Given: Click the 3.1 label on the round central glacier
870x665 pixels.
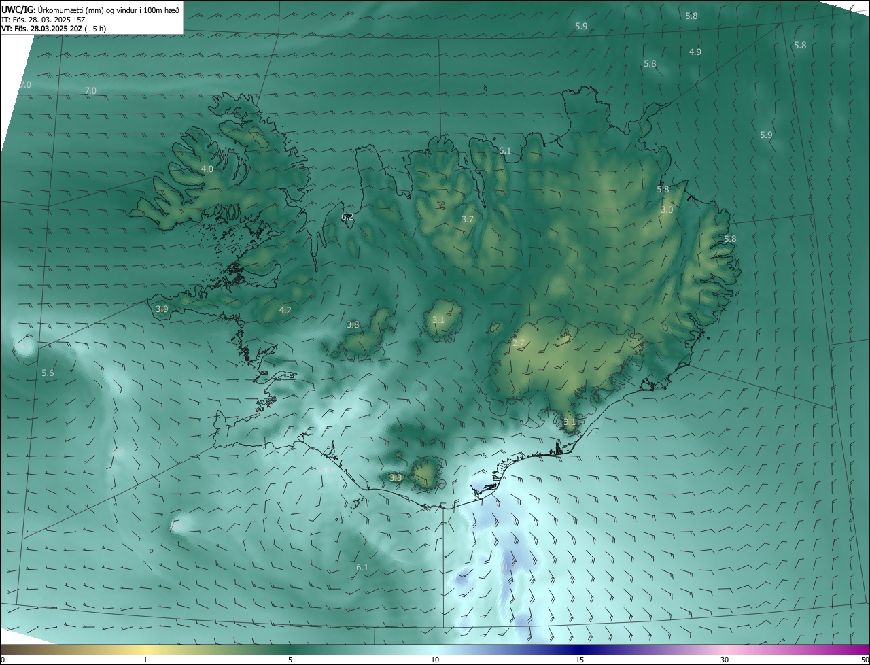Looking at the screenshot, I should 438,320.
